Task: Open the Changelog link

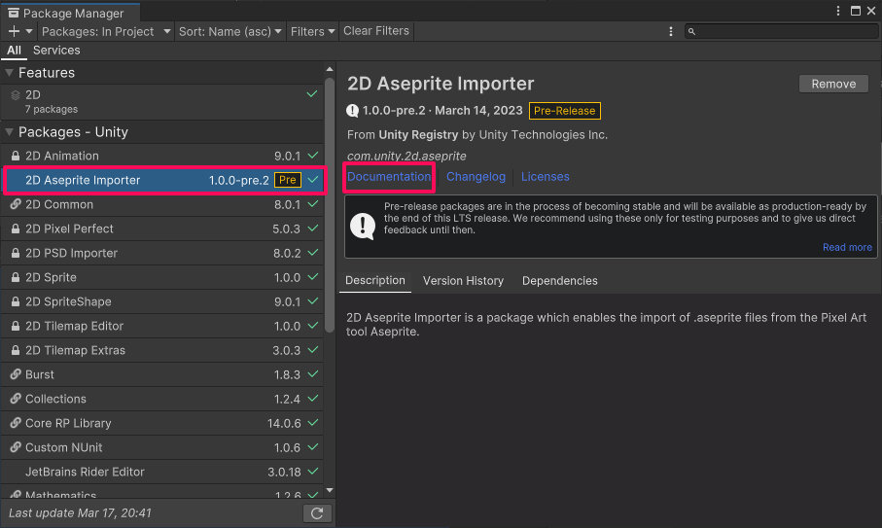Action: (476, 177)
